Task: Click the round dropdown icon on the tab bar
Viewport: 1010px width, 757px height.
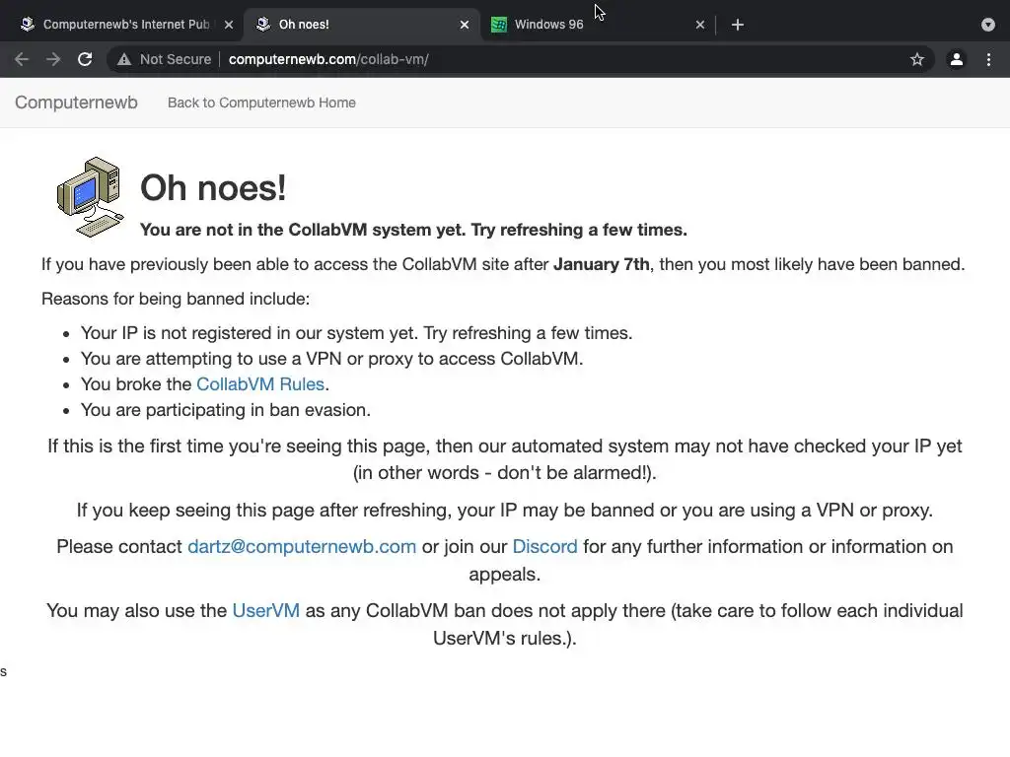Action: click(x=988, y=25)
